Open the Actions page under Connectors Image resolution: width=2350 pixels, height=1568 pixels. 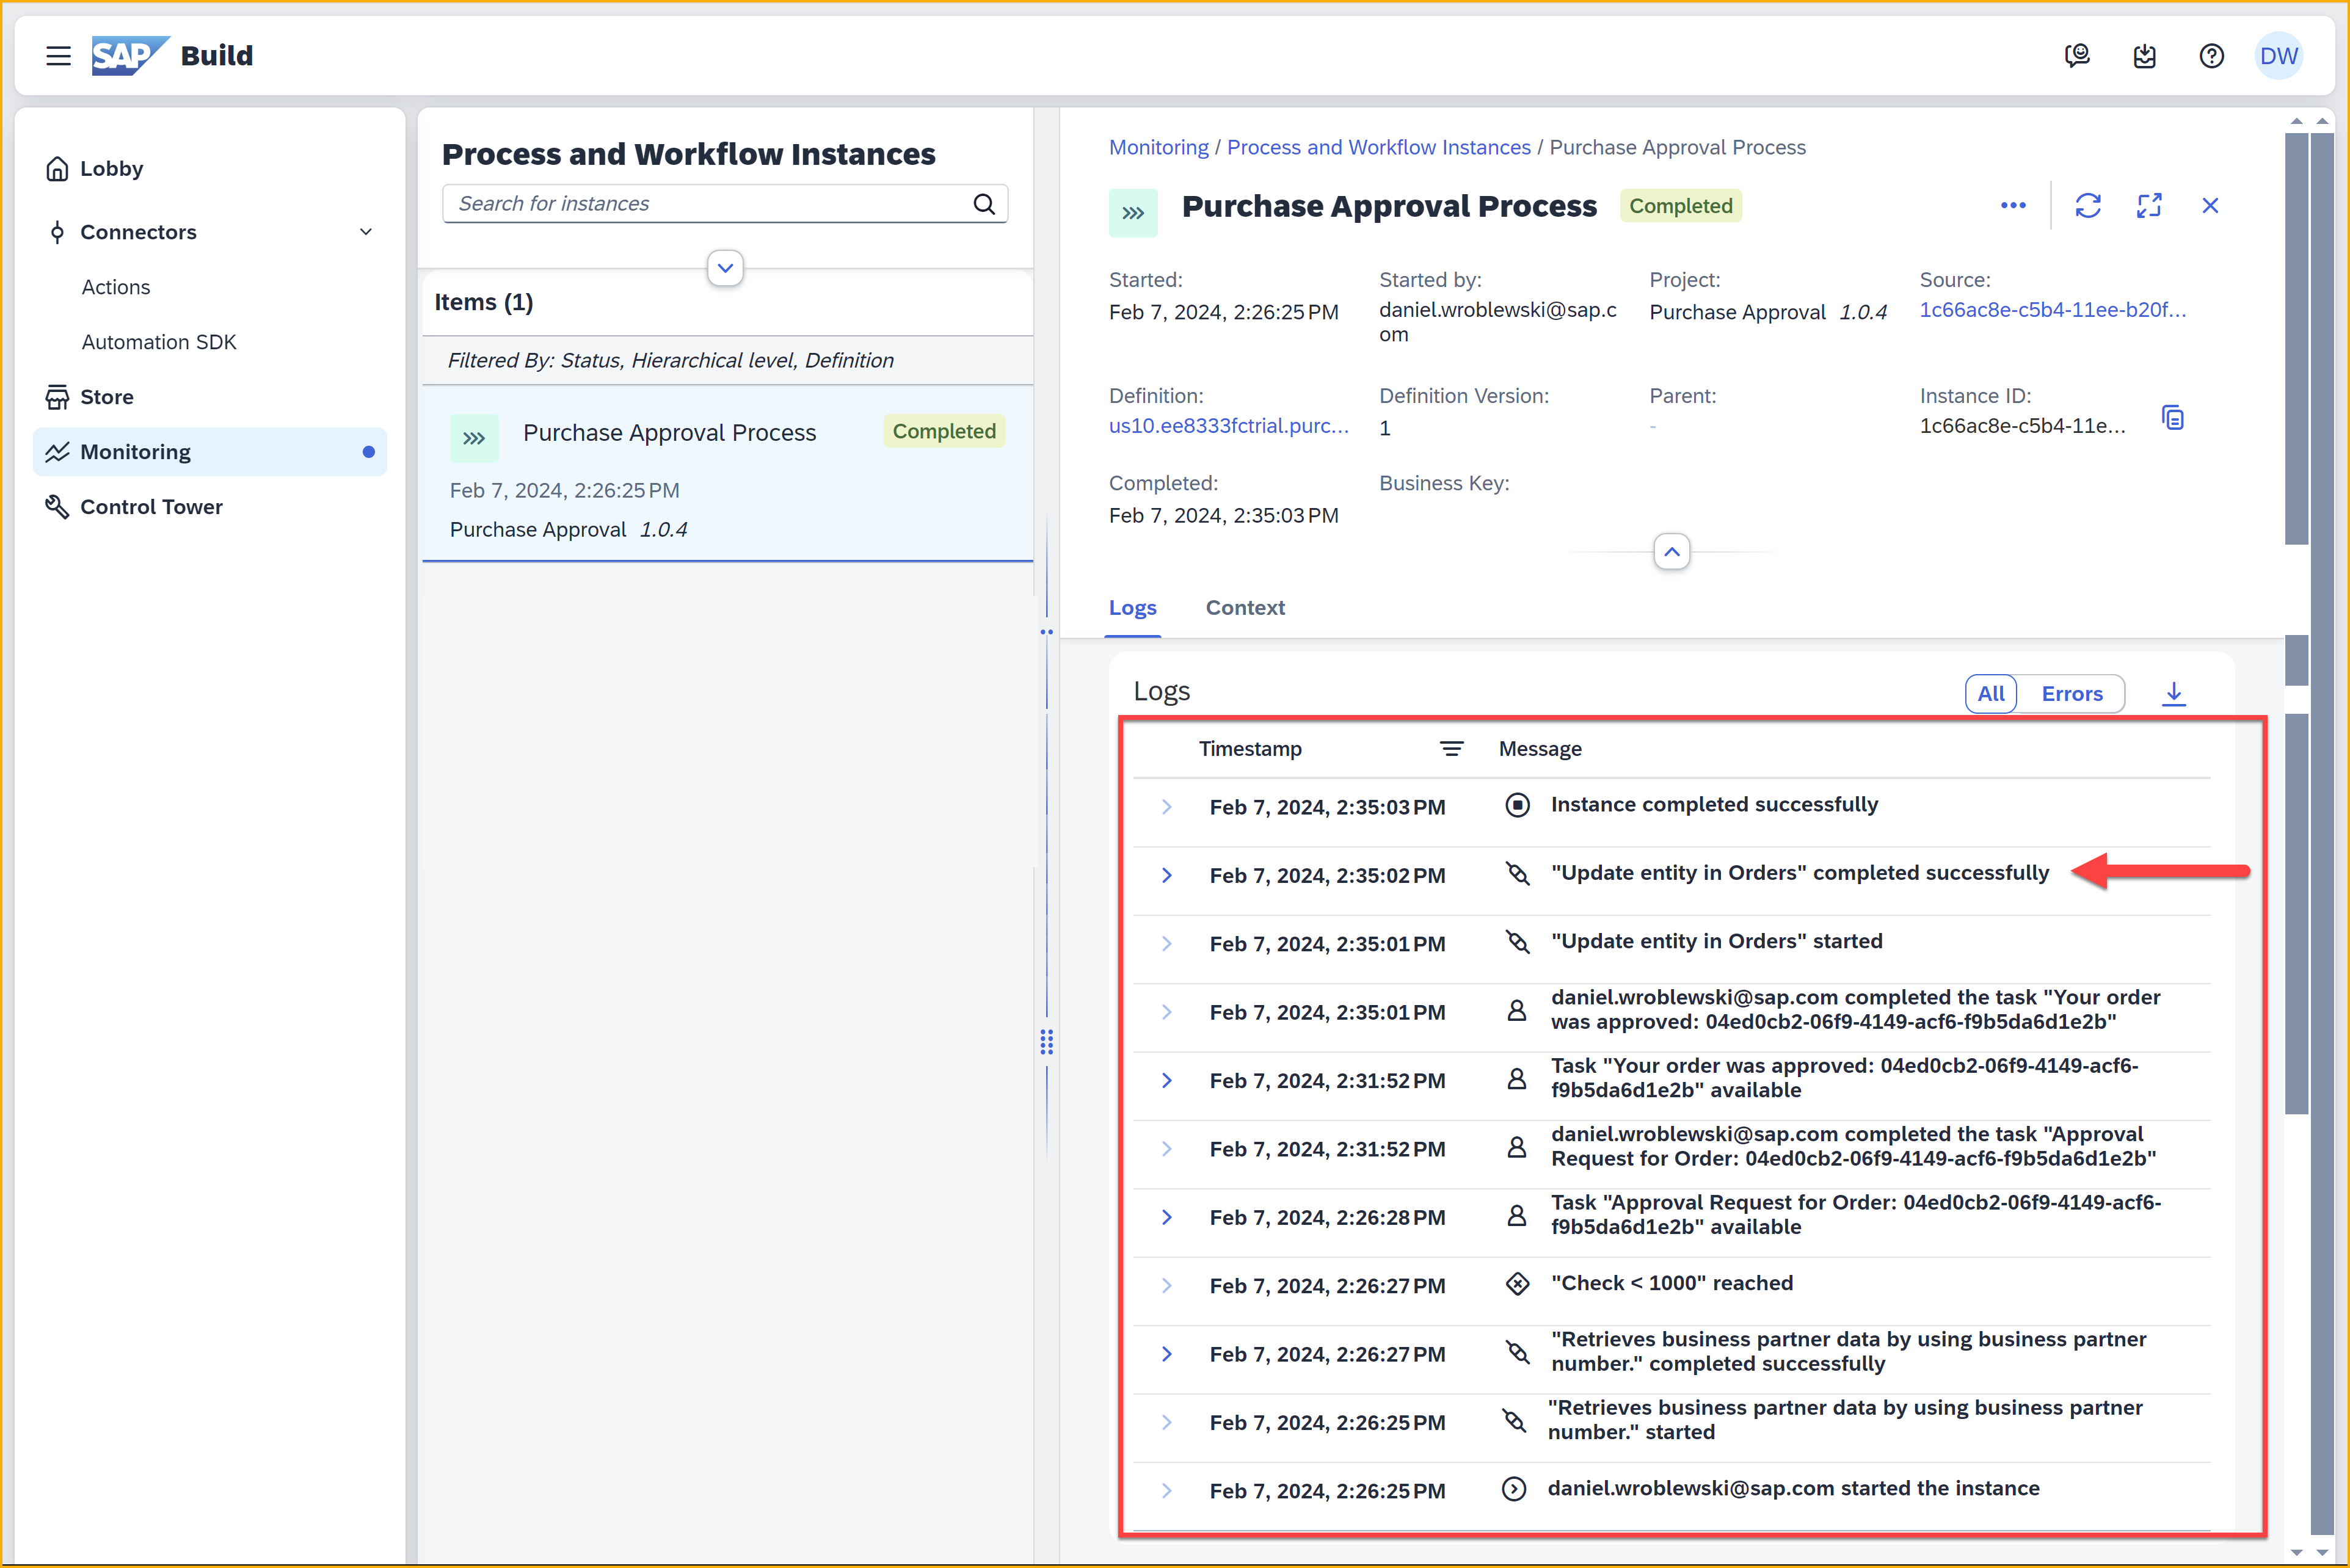116,287
